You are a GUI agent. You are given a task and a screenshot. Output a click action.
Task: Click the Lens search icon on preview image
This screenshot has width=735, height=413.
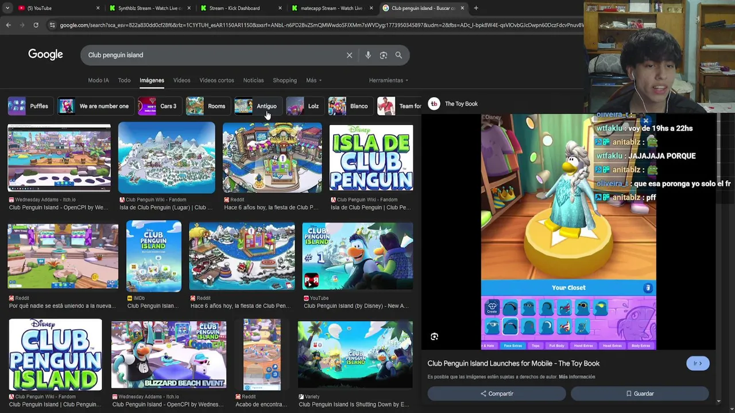pyautogui.click(x=434, y=337)
